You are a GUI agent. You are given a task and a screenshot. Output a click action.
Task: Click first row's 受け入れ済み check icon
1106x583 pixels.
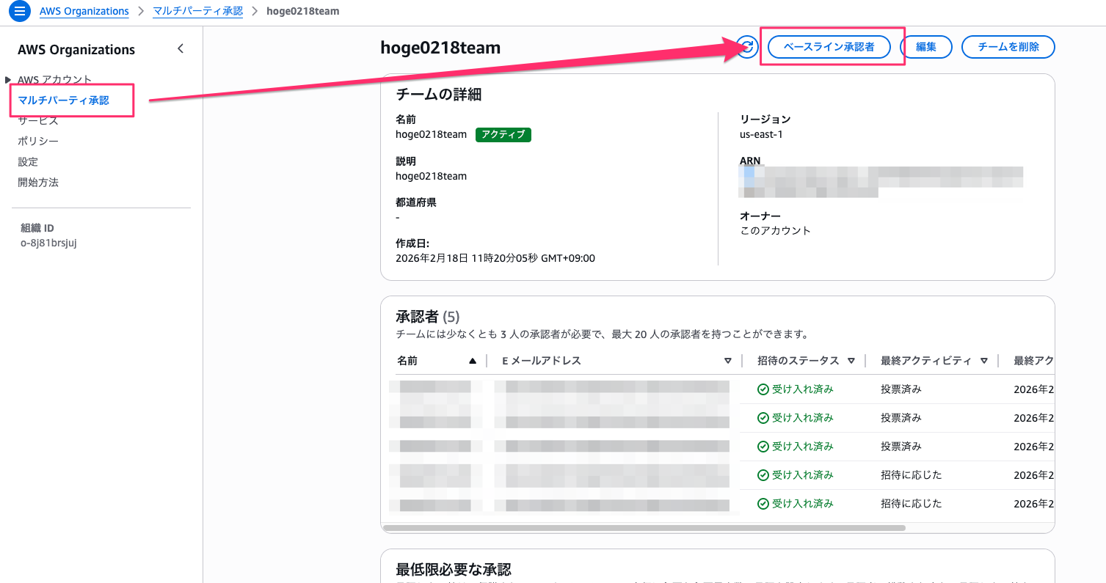point(763,389)
